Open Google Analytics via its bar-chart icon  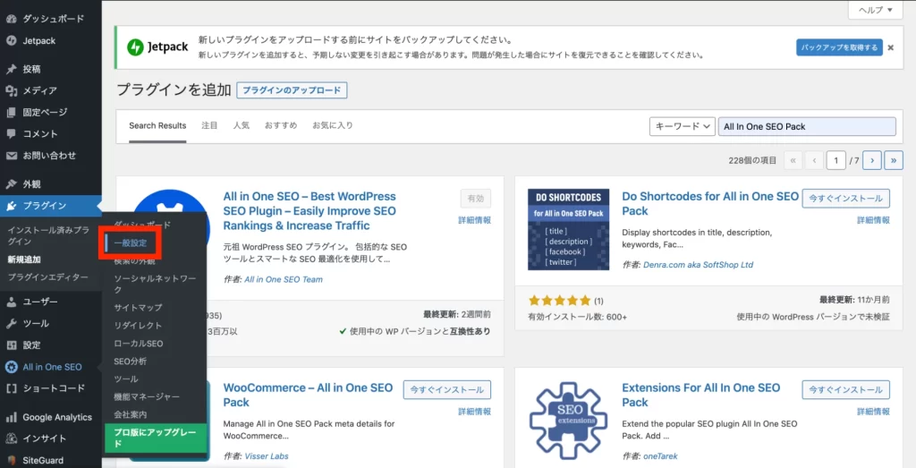pos(11,417)
